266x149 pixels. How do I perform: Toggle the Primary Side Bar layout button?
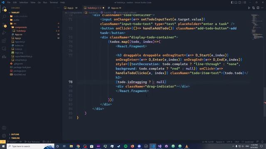tap(232, 2)
